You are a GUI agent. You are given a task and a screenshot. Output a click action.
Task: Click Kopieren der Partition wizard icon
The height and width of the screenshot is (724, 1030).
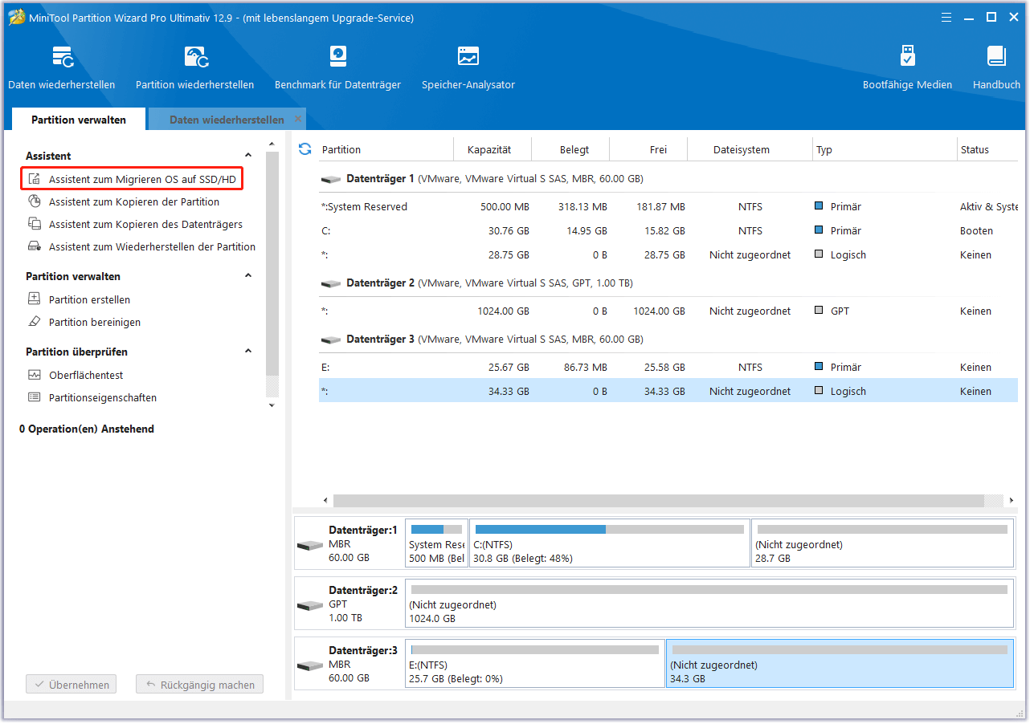point(34,201)
